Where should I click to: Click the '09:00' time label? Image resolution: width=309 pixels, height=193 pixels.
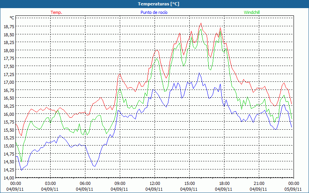click(120, 184)
